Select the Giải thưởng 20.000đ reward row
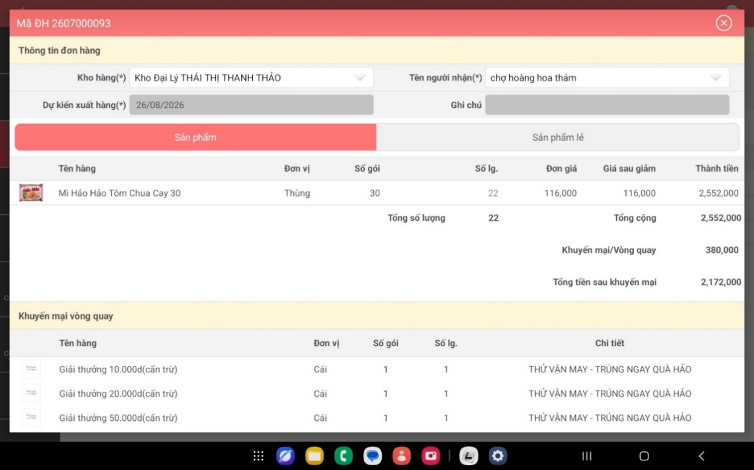The height and width of the screenshot is (470, 754). tap(377, 393)
